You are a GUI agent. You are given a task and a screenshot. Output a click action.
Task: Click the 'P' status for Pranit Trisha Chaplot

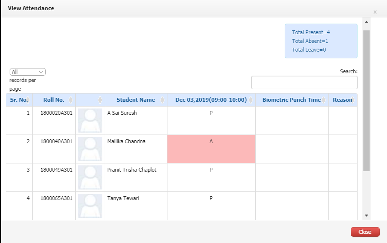pyautogui.click(x=211, y=170)
